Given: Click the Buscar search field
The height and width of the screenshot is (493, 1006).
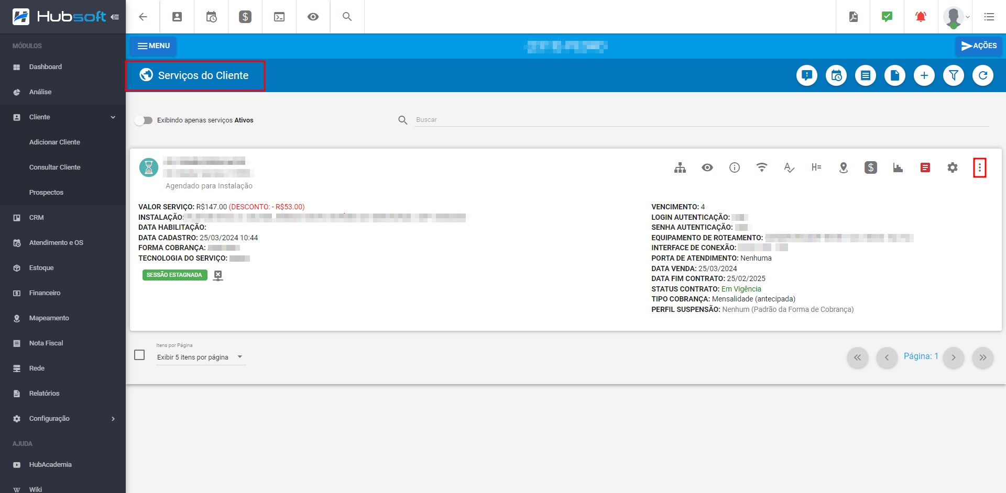Looking at the screenshot, I should [x=702, y=120].
